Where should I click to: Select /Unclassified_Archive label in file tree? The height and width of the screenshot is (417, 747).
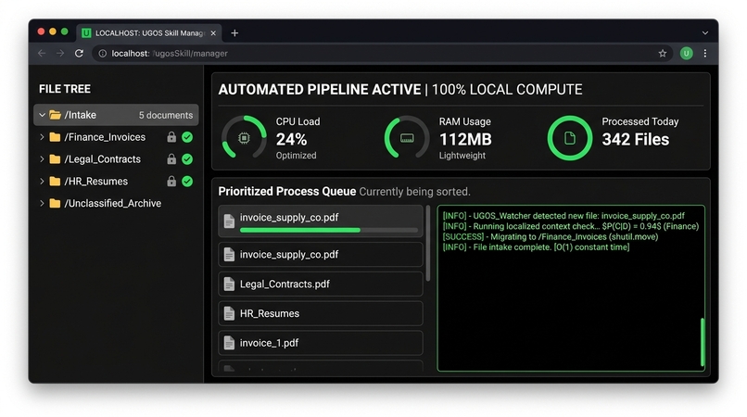point(113,204)
